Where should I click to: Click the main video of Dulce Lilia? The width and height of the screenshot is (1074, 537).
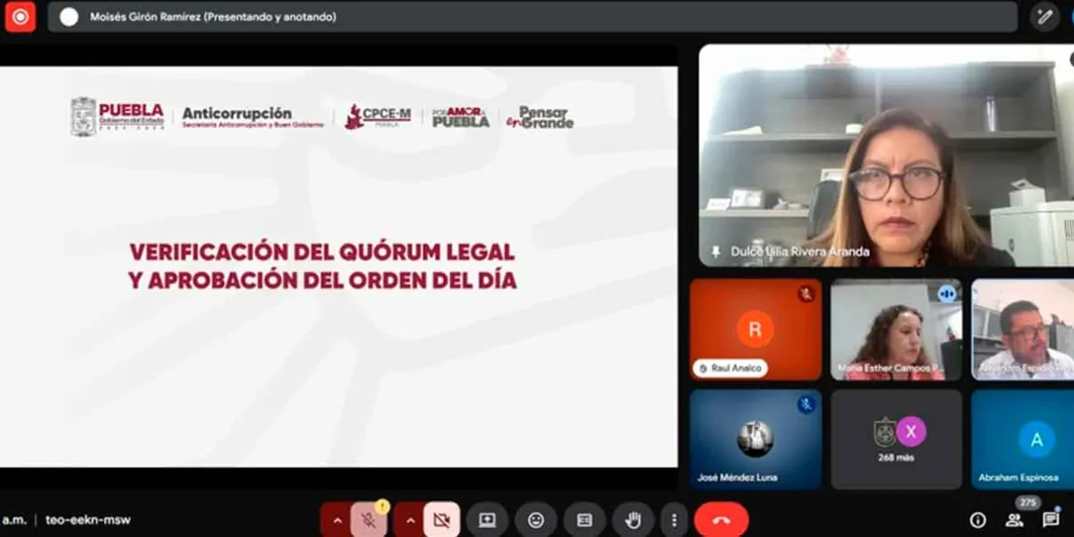(x=886, y=156)
